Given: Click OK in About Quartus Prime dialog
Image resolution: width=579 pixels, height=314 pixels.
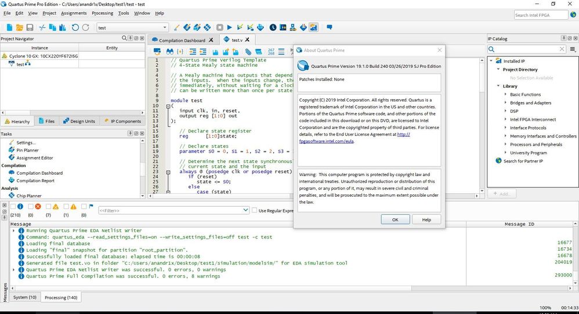Looking at the screenshot, I should click(x=395, y=219).
